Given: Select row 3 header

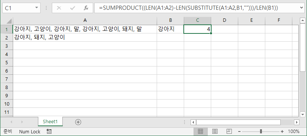Looking at the screenshot, I should [x=7, y=46].
